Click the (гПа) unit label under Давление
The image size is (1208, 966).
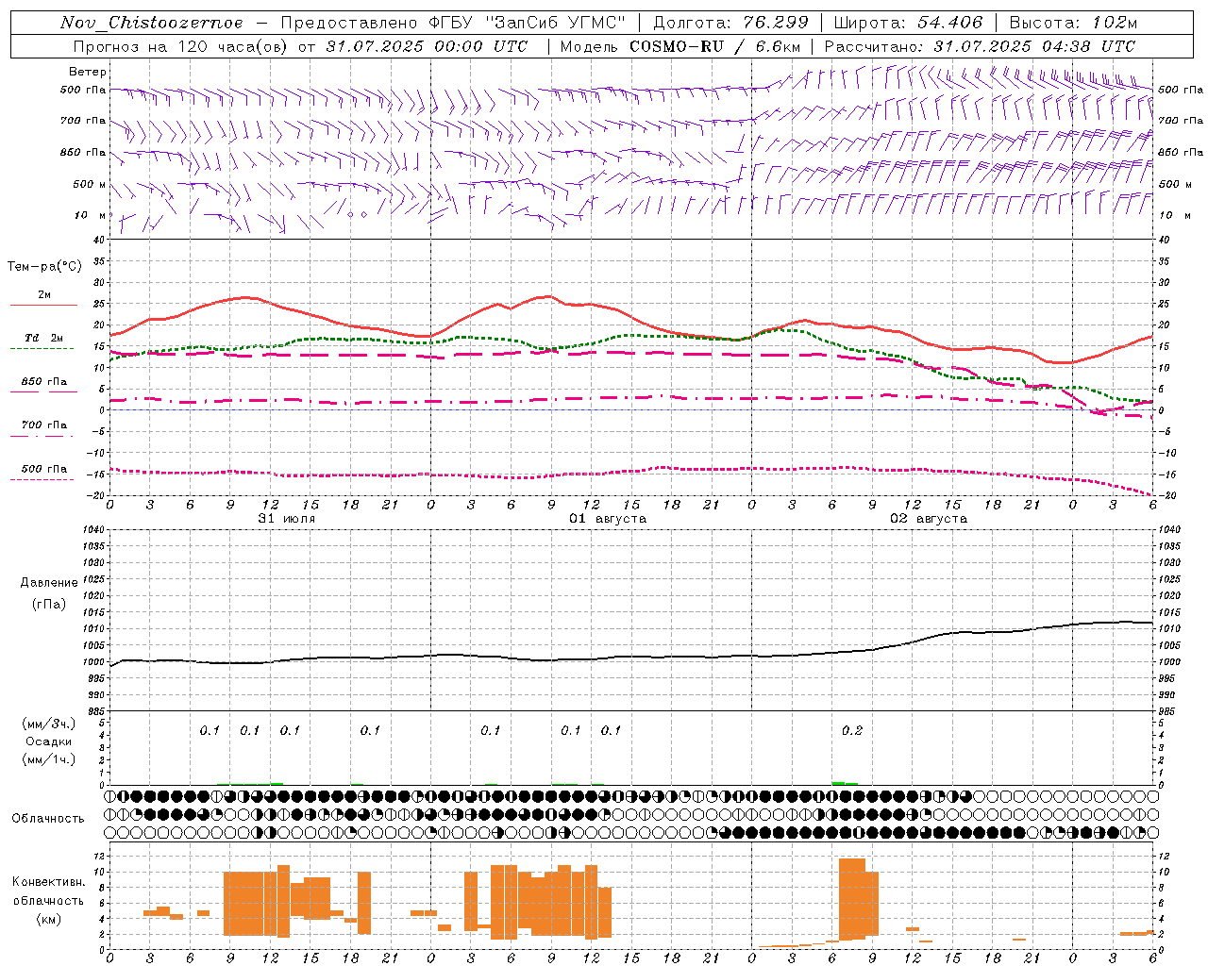click(x=49, y=605)
